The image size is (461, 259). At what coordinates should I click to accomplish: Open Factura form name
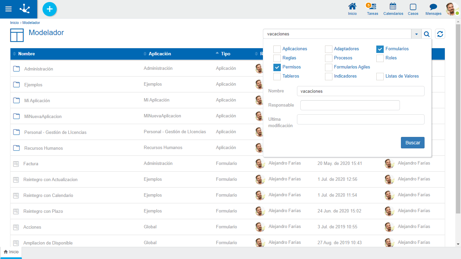coord(31,164)
